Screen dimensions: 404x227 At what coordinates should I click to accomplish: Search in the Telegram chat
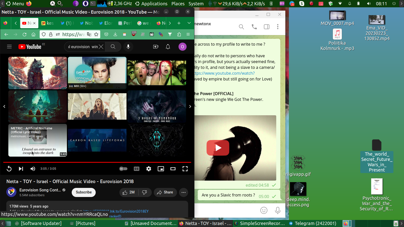pyautogui.click(x=241, y=27)
